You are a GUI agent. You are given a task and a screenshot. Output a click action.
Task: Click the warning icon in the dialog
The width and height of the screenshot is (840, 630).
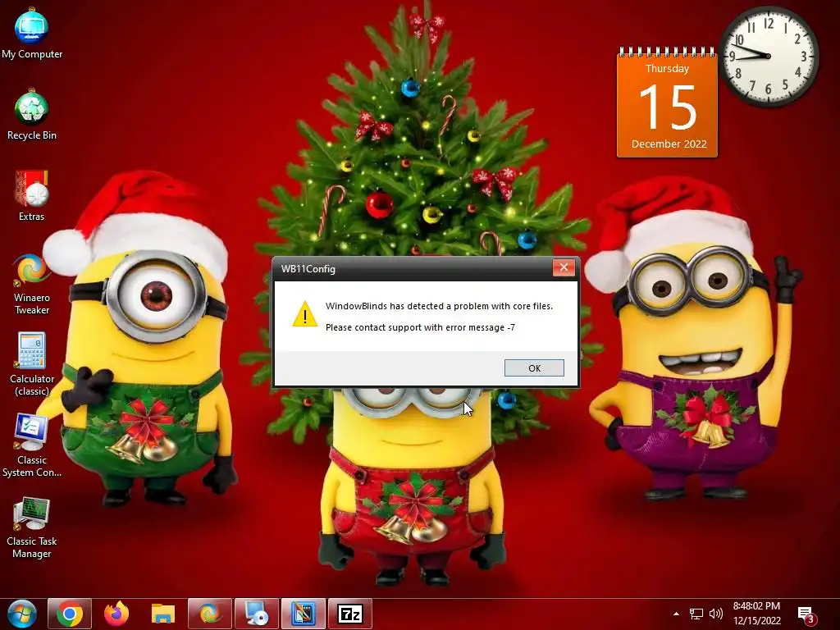305,313
